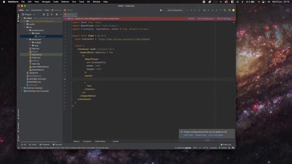Open the Code With Me user icon

point(161,10)
